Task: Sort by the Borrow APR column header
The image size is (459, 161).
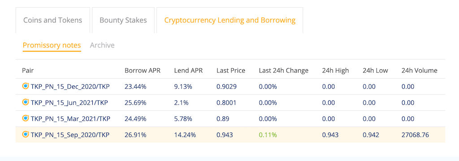Action: tap(143, 70)
